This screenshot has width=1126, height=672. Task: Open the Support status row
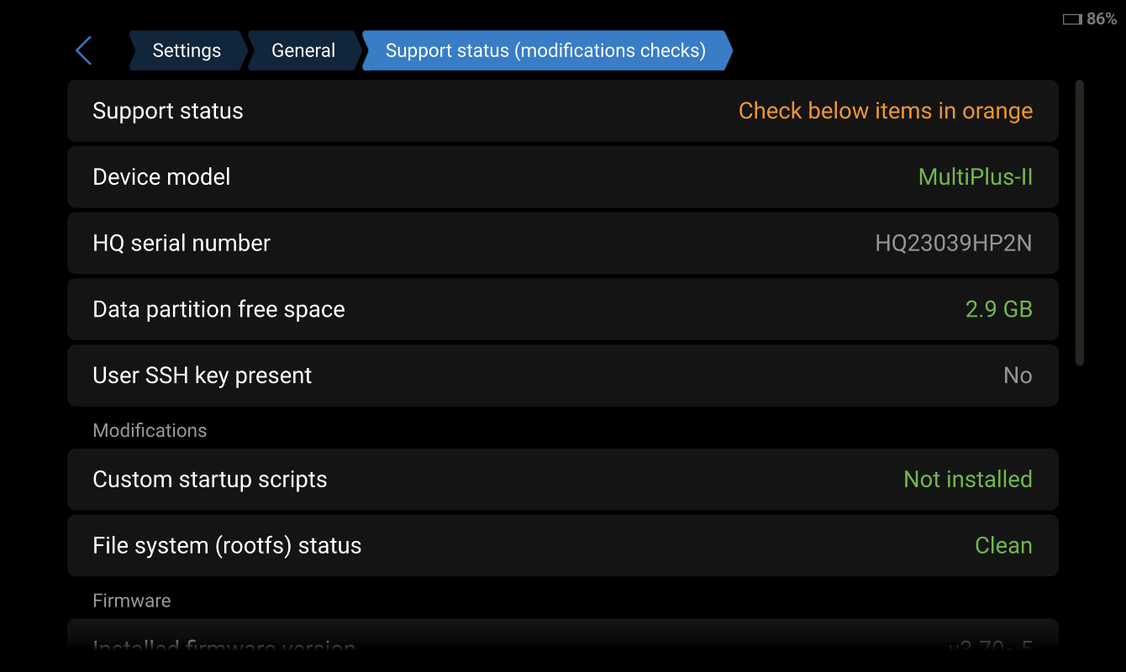pyautogui.click(x=562, y=111)
